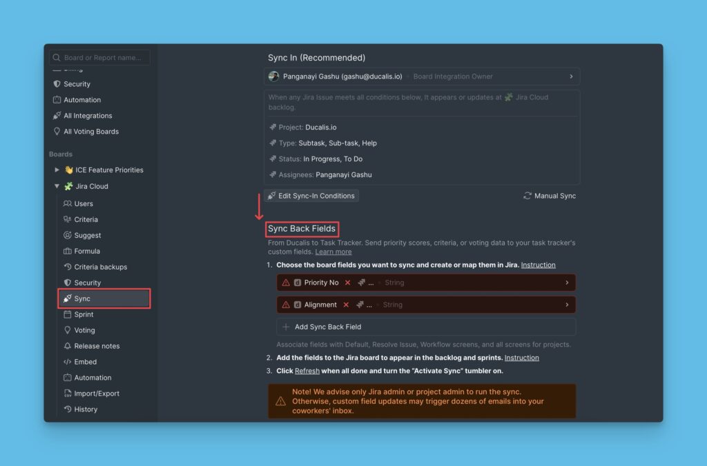The width and height of the screenshot is (707, 466).
Task: Click the Manual Sync refresh icon
Action: click(x=527, y=196)
